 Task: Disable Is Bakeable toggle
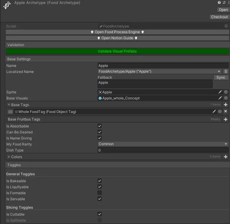click(100, 181)
